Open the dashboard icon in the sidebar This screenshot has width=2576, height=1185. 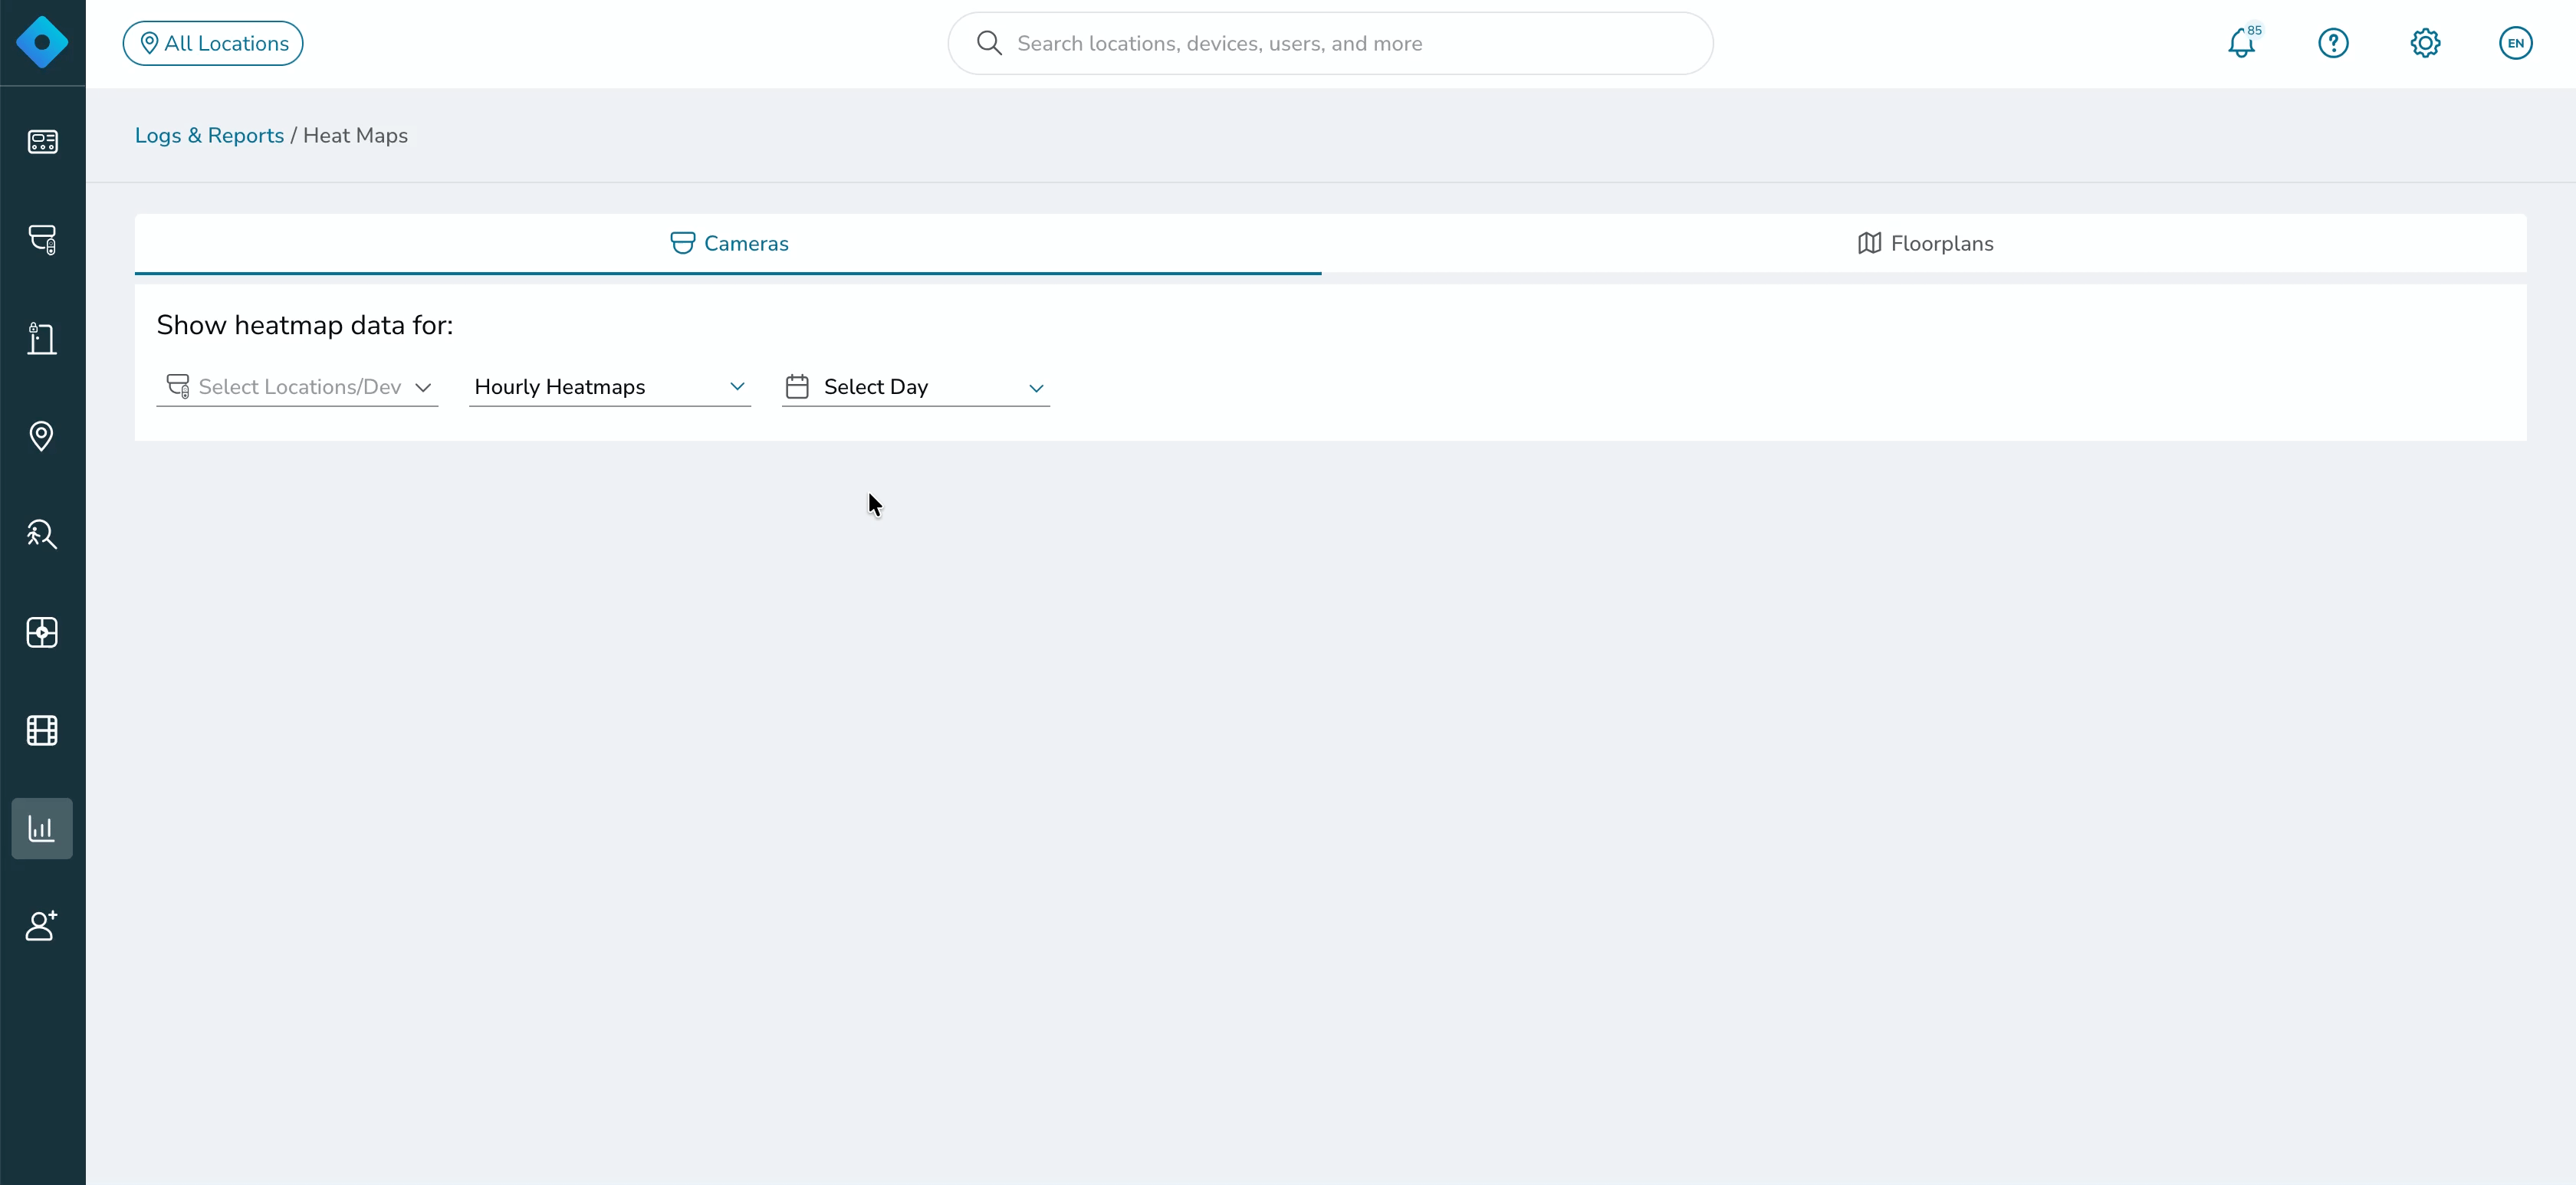pos(42,142)
